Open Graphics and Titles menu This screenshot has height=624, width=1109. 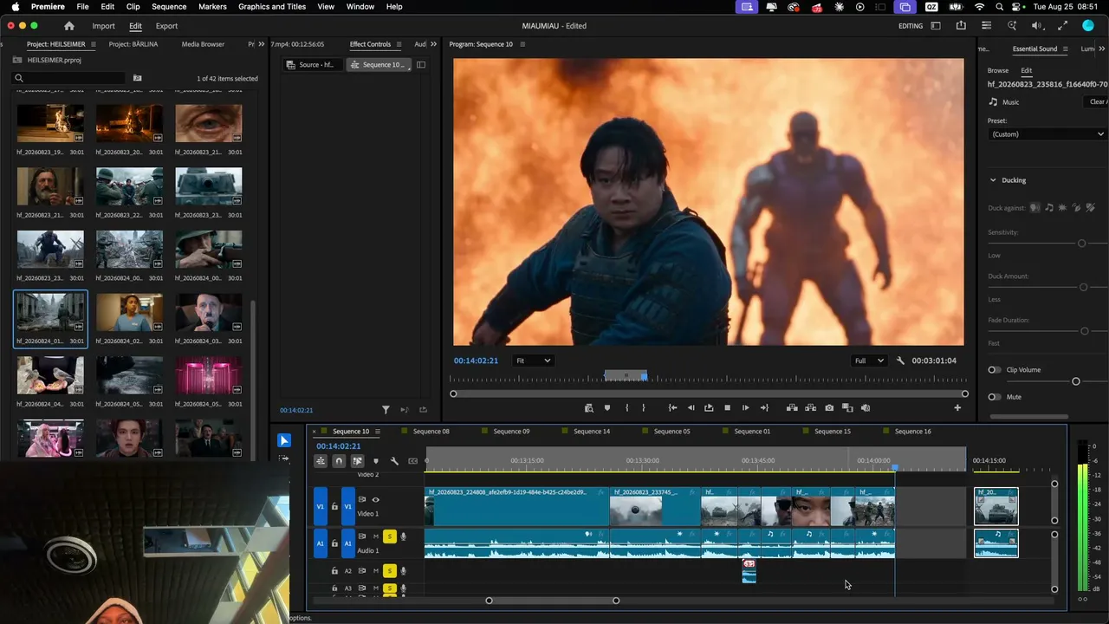tap(272, 7)
